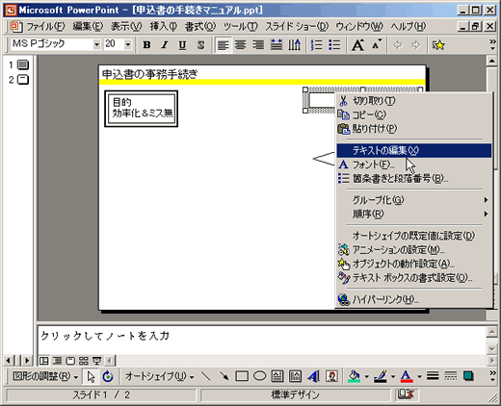Decrease font size
The width and height of the screenshot is (501, 406).
pos(376,45)
